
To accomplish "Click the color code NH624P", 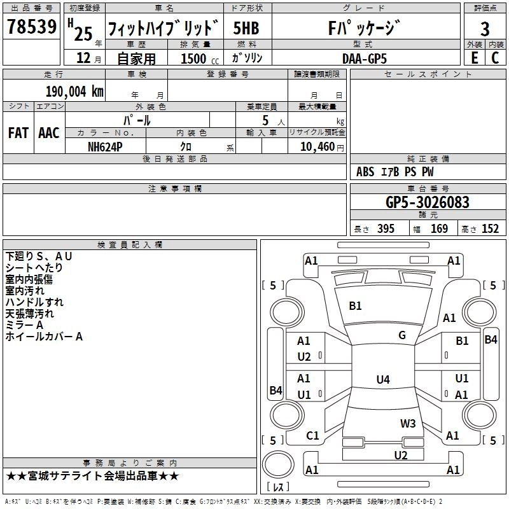I will tap(105, 147).
